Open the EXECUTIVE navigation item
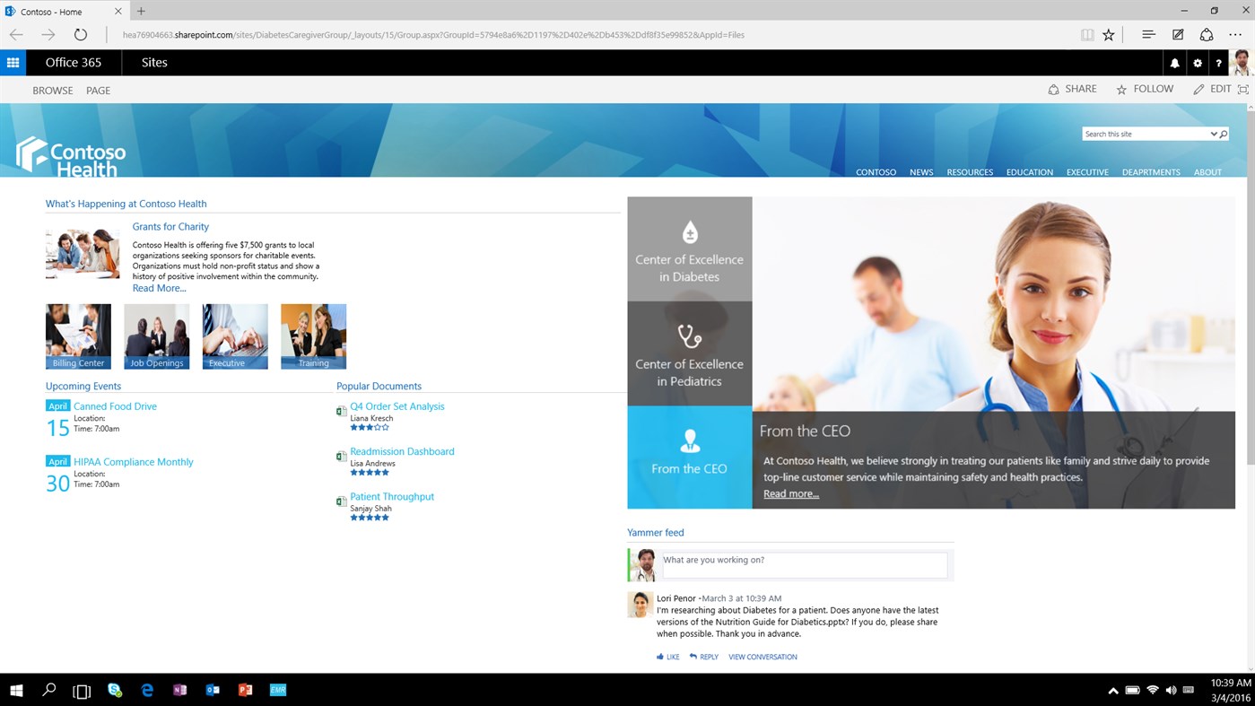The width and height of the screenshot is (1255, 706). [1087, 172]
